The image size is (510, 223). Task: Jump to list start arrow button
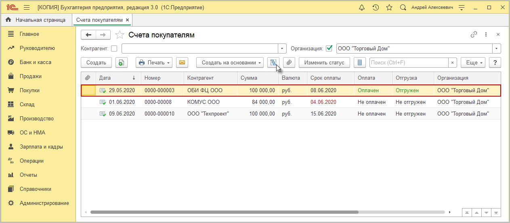click(467, 212)
